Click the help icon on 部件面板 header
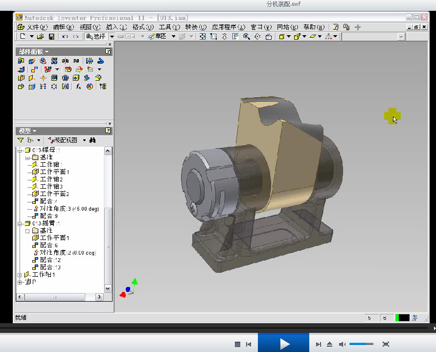Image resolution: width=436 pixels, height=352 pixels. click(x=108, y=52)
